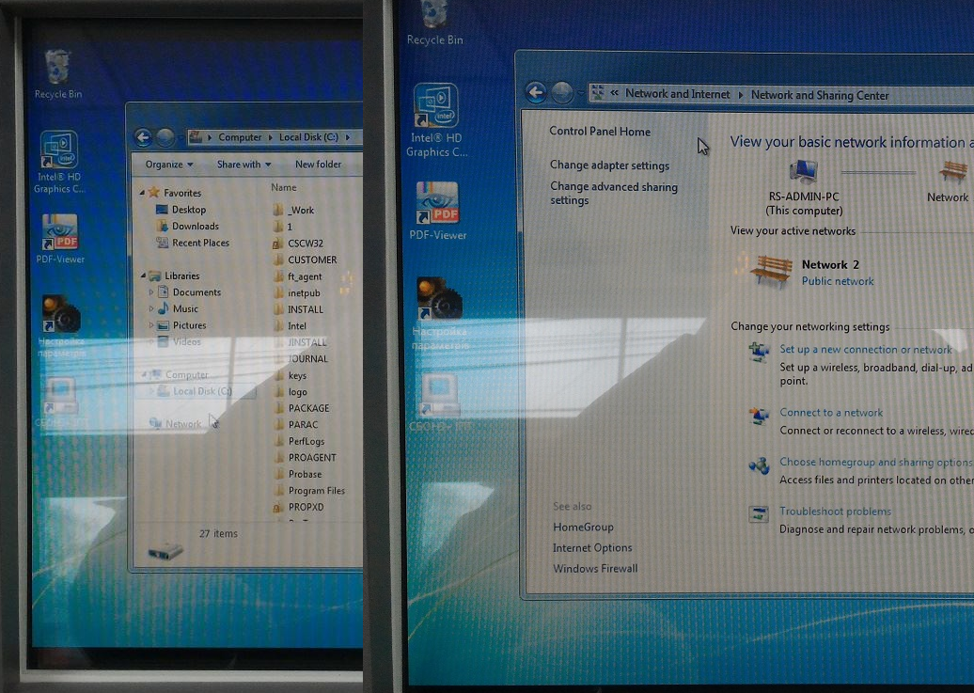Screen dimensions: 974x693
Task: Select the JOURNAL folder
Action: pyautogui.click(x=307, y=358)
